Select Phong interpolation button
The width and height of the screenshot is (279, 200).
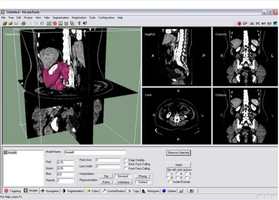[143, 176]
